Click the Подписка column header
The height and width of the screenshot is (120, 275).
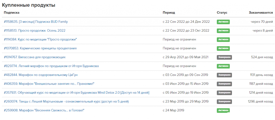pos(12,13)
